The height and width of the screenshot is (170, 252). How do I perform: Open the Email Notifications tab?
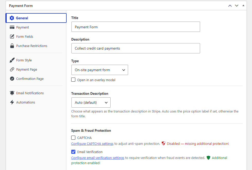[x=36, y=93]
